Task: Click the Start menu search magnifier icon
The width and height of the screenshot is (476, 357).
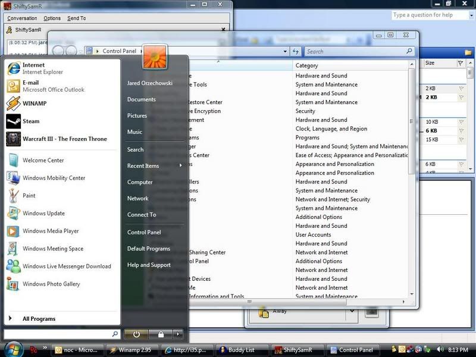Action: coord(115,334)
